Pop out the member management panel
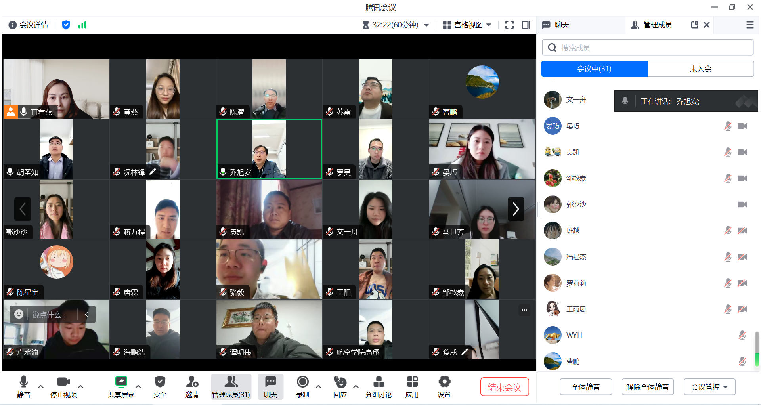761x405 pixels. 694,25
